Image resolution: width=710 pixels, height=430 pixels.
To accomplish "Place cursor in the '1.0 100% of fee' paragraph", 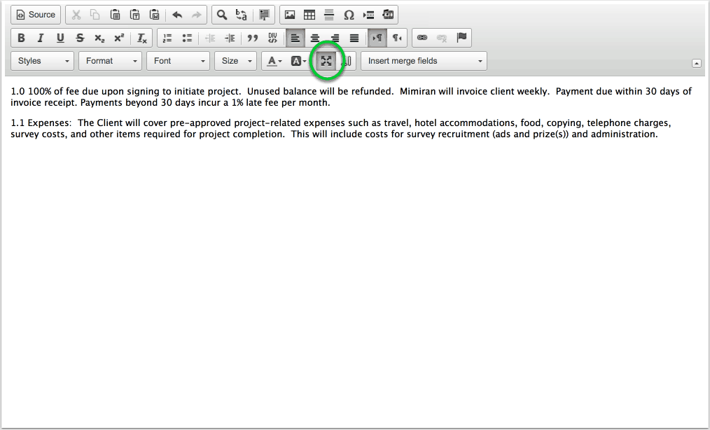I will point(351,97).
